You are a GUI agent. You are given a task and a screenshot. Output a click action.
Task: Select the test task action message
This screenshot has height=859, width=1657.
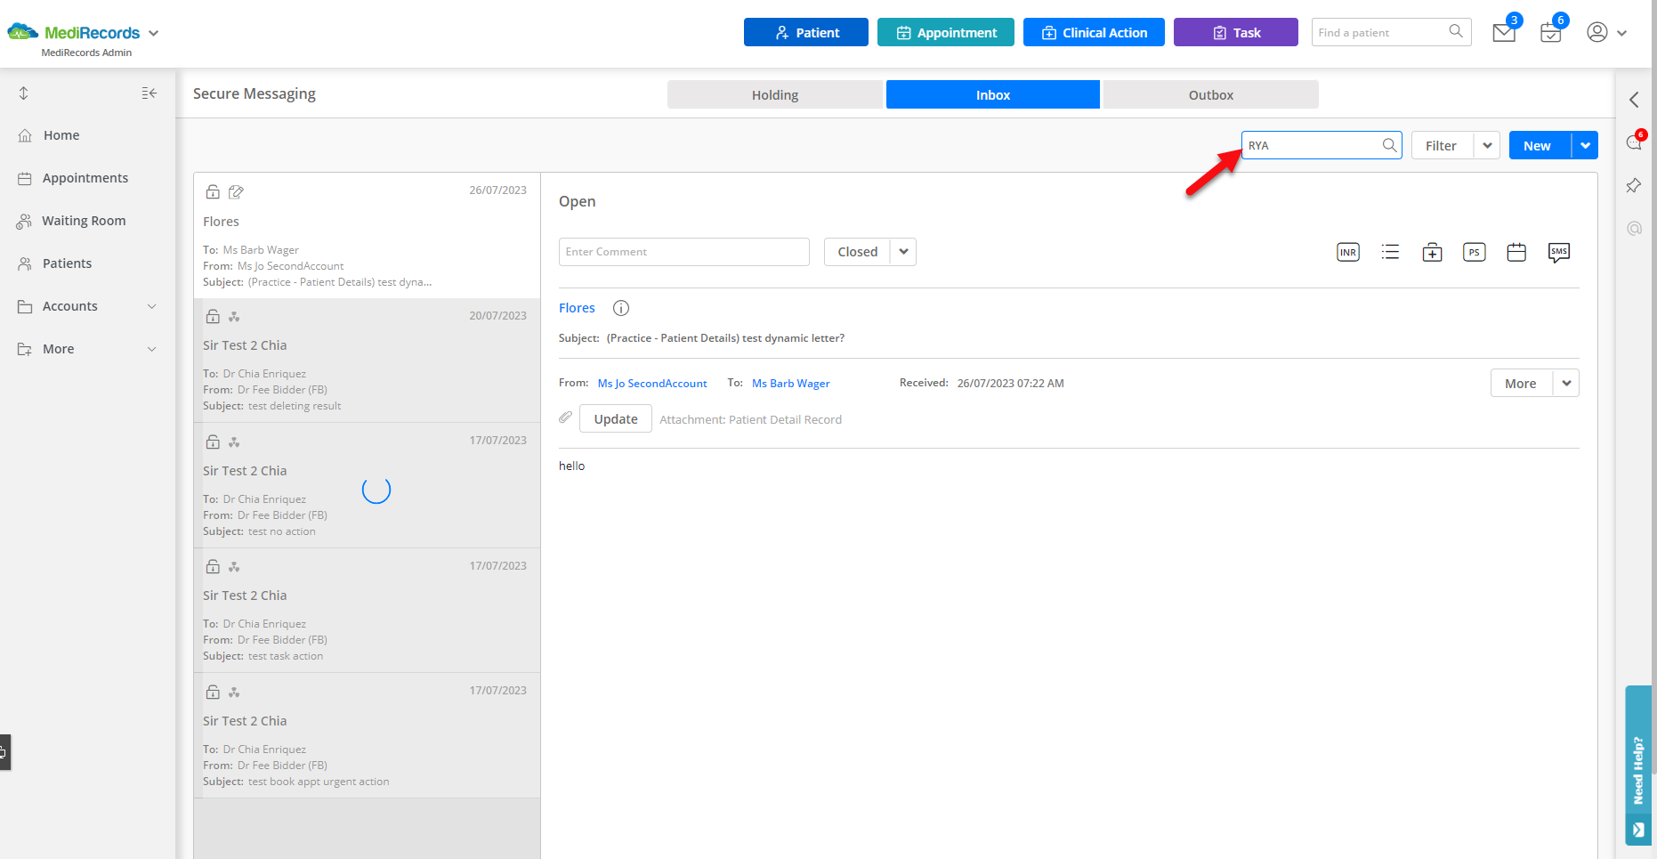[x=367, y=611]
